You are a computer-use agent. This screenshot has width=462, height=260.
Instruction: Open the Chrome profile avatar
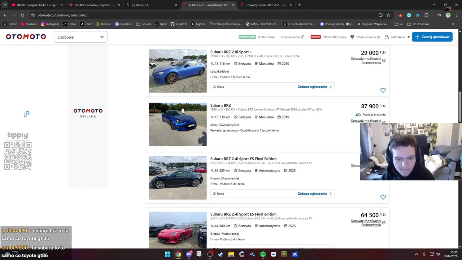point(448,15)
